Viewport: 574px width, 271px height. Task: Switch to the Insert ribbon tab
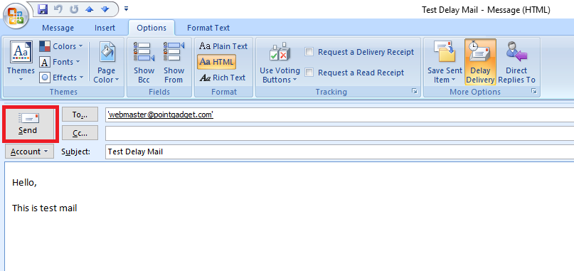[105, 28]
